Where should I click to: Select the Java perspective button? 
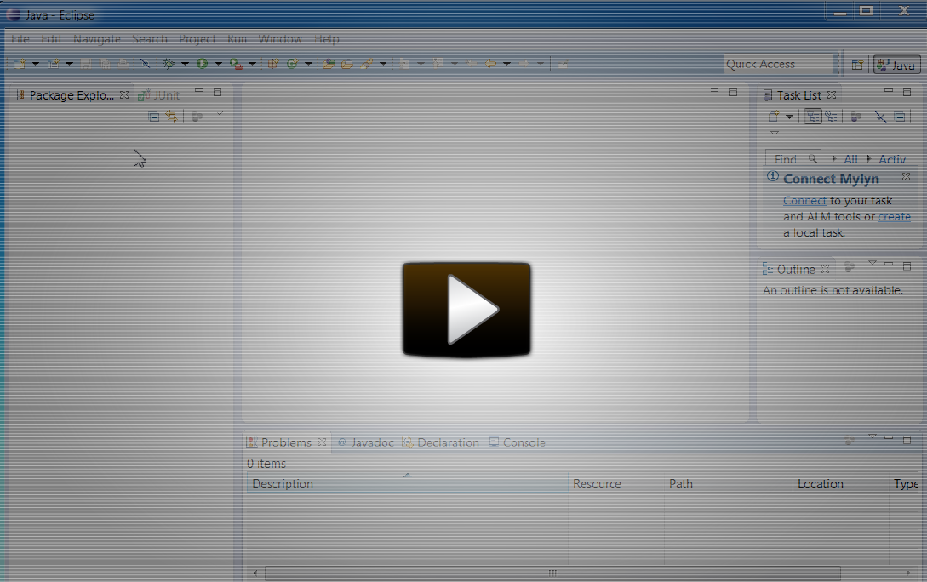click(896, 65)
